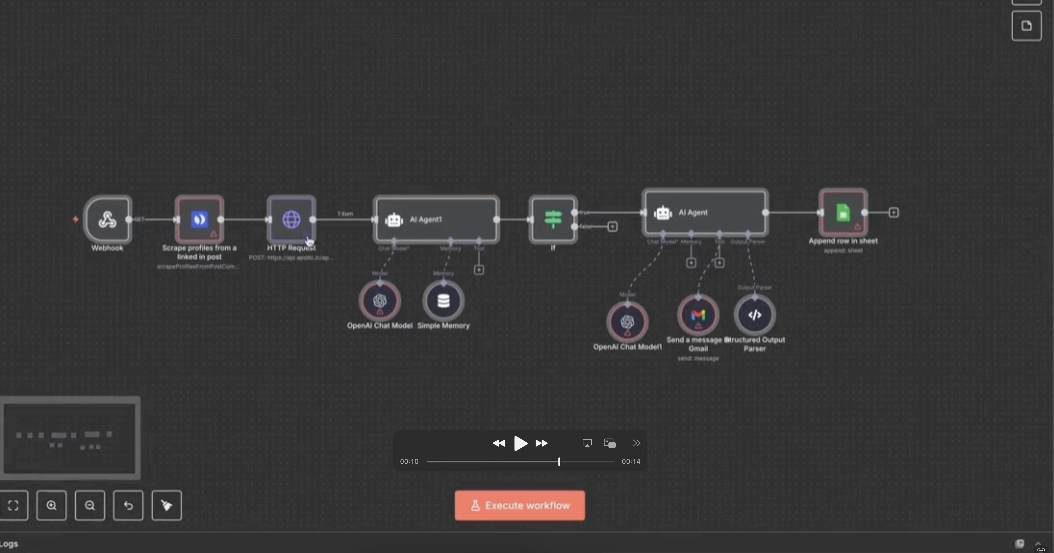Select the Webhook trigger node

(x=107, y=220)
